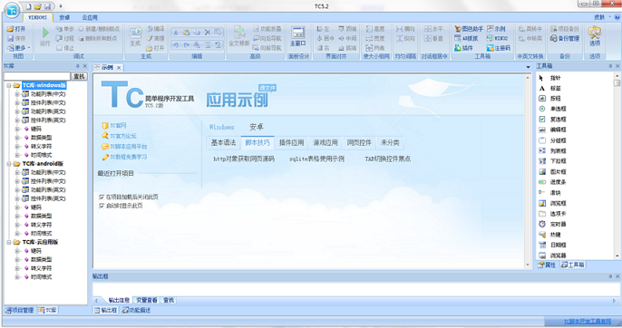
Task: Expand 转义字符 under TC库-android版
Action: point(17,225)
